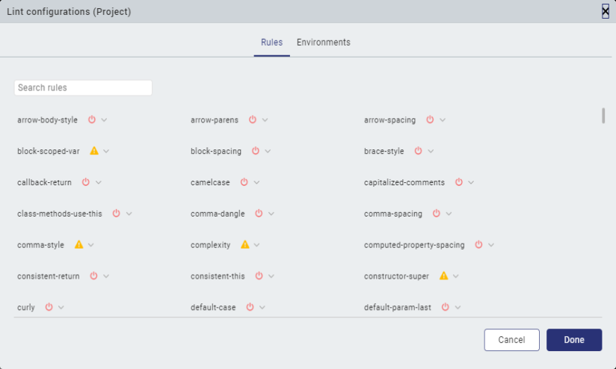Click the off icon beside default-case
The height and width of the screenshot is (369, 616).
(x=250, y=307)
